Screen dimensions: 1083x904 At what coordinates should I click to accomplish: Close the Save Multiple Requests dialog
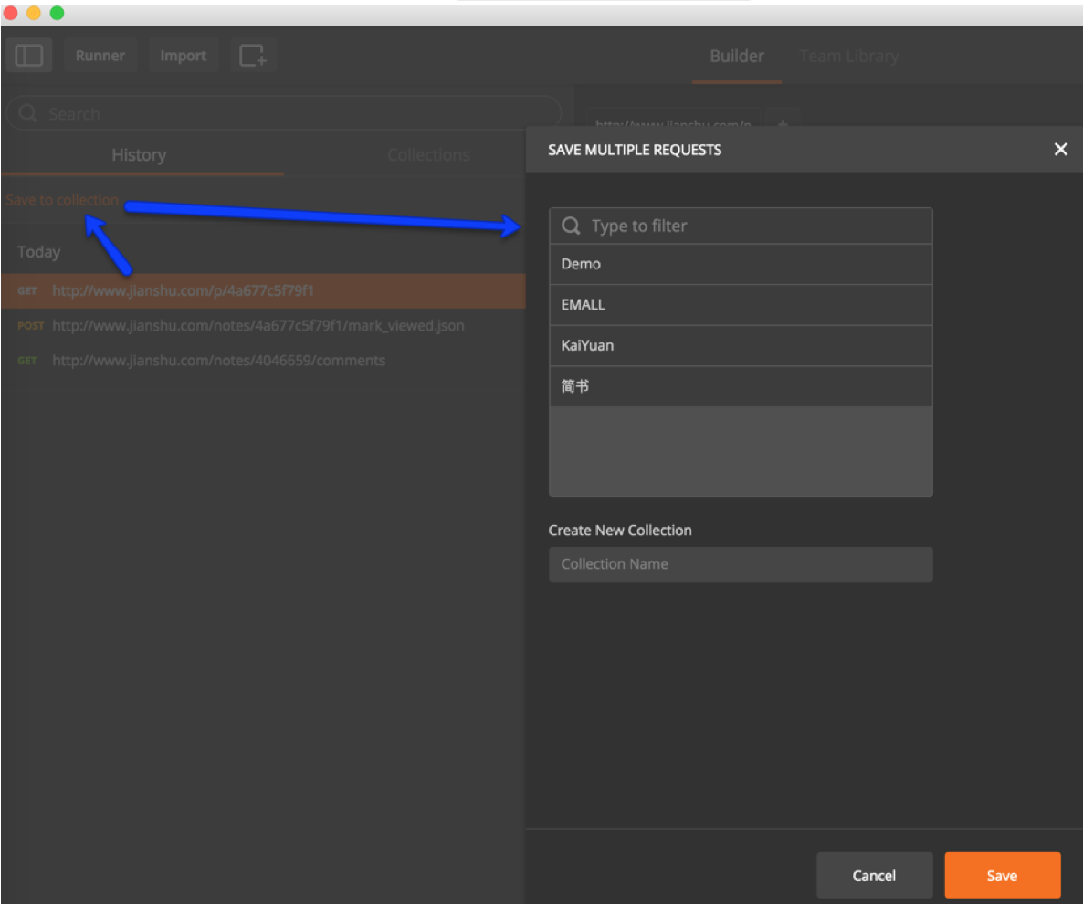pos(1060,149)
